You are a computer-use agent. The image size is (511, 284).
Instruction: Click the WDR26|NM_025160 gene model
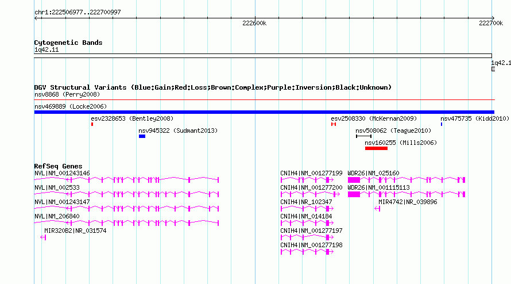click(x=407, y=179)
